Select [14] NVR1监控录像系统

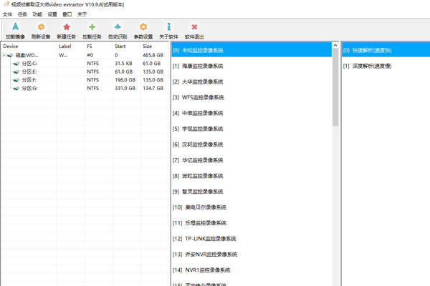(252, 270)
